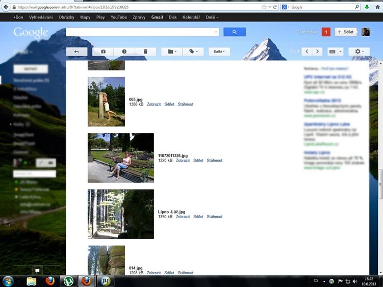This screenshot has height=287, width=383.
Task: Report message as spam
Action: [x=124, y=51]
